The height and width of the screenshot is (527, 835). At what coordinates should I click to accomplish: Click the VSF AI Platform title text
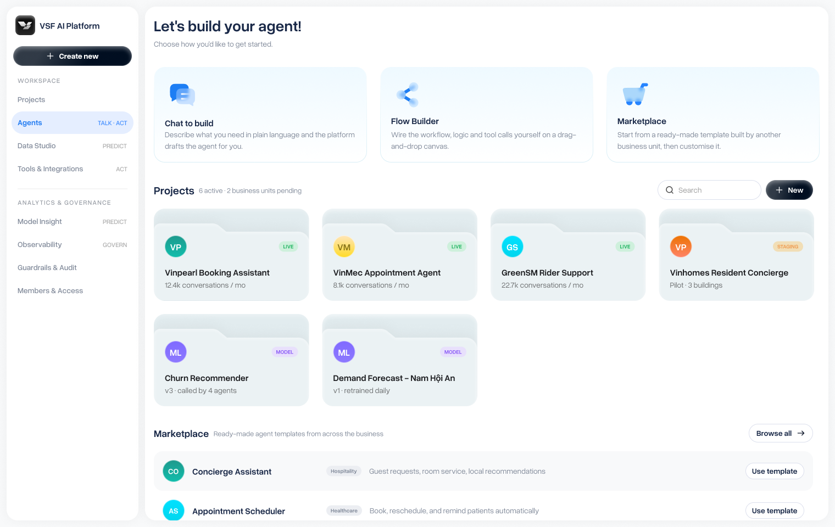pyautogui.click(x=70, y=26)
